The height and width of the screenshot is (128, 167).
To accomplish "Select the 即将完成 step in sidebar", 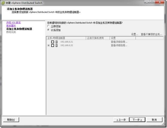I will point(11,32).
